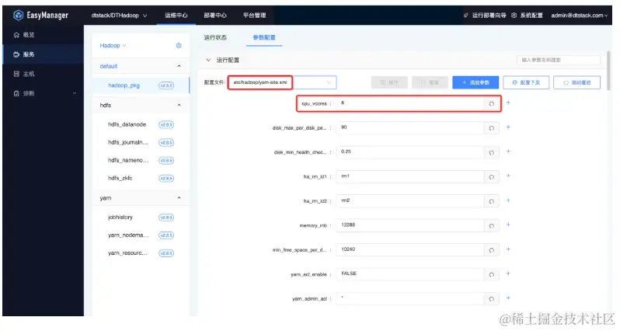Screen dimensions: 620x331
Task: Click plus icon next to disk_min_health_chec
Action: (508, 152)
